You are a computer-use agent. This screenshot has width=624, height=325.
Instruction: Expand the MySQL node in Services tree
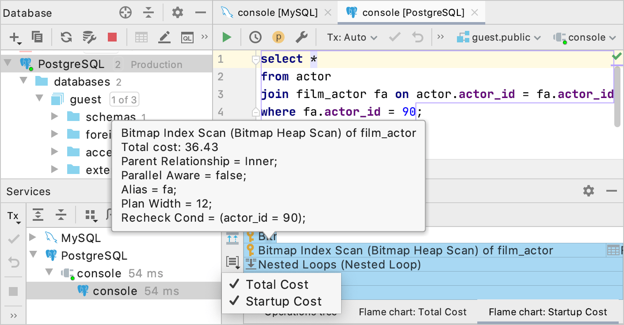pyautogui.click(x=33, y=238)
